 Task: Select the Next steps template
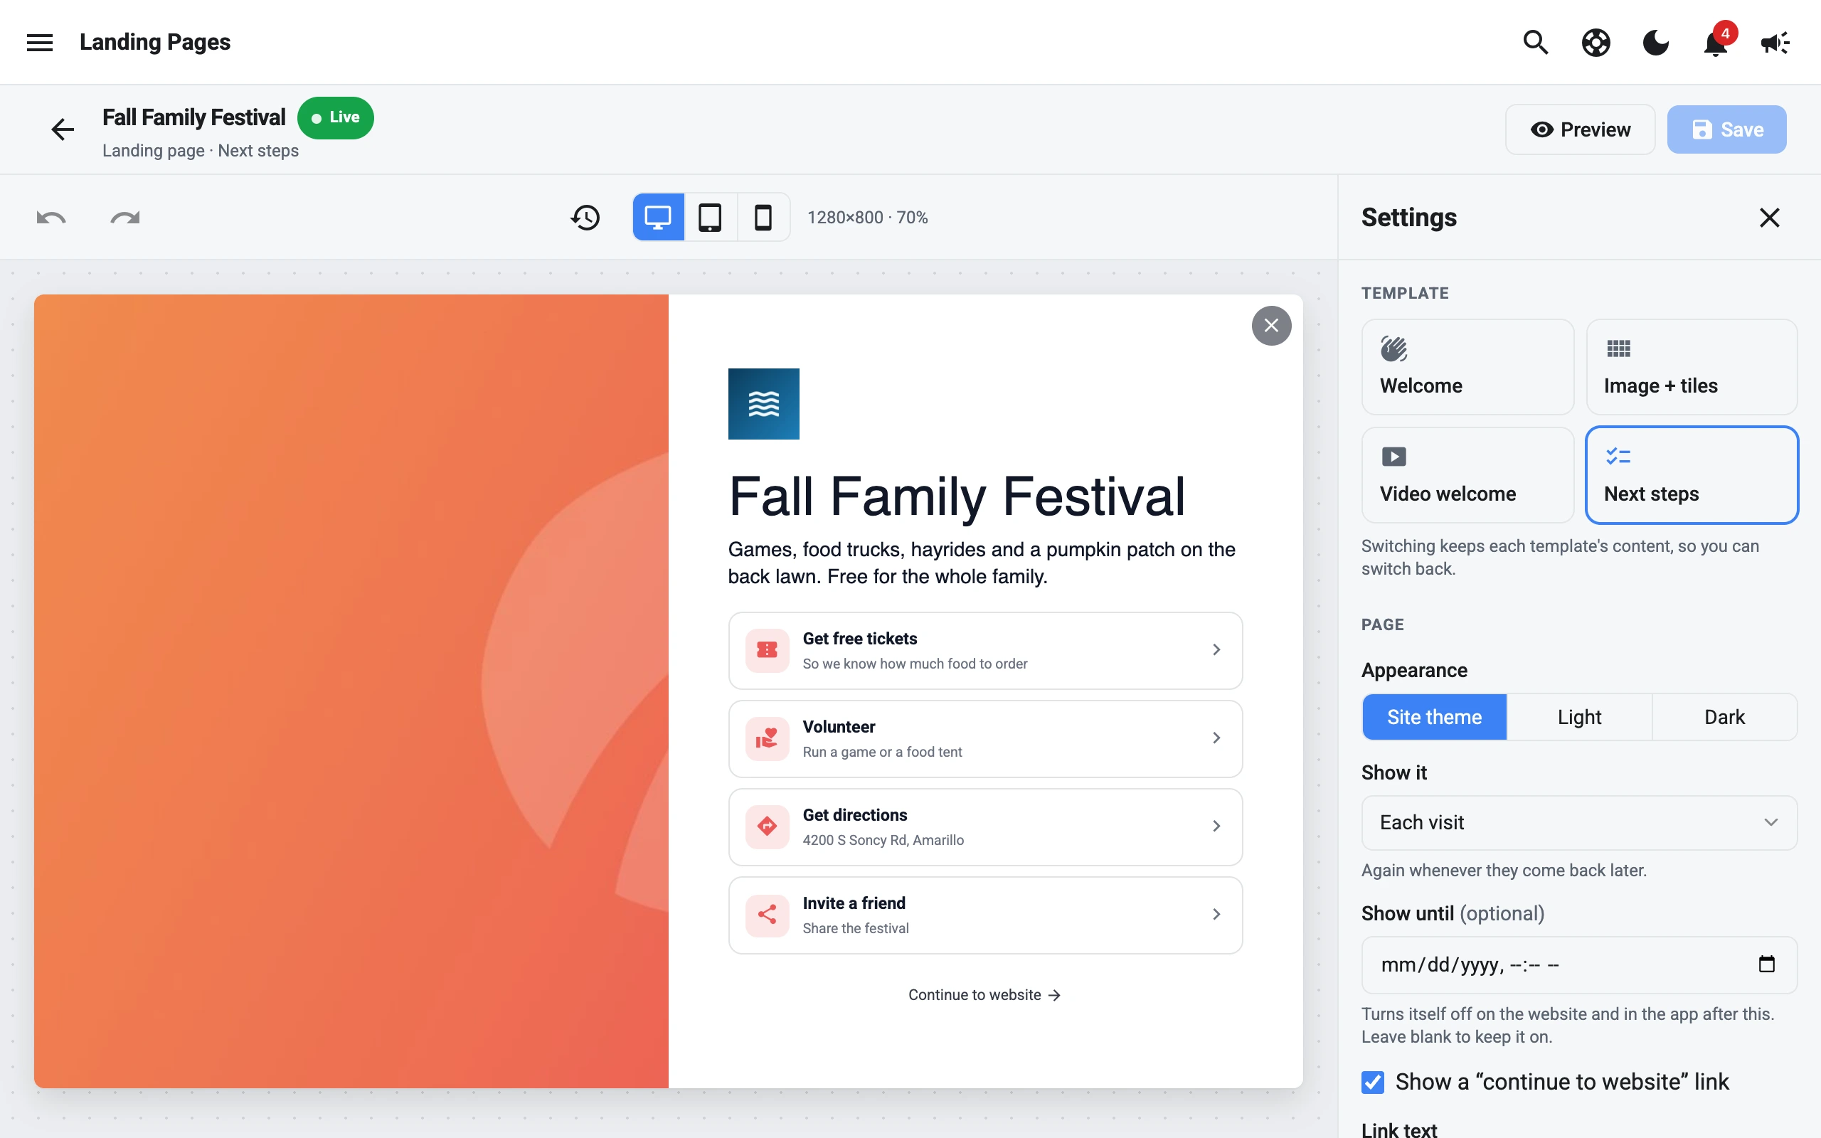click(1692, 475)
